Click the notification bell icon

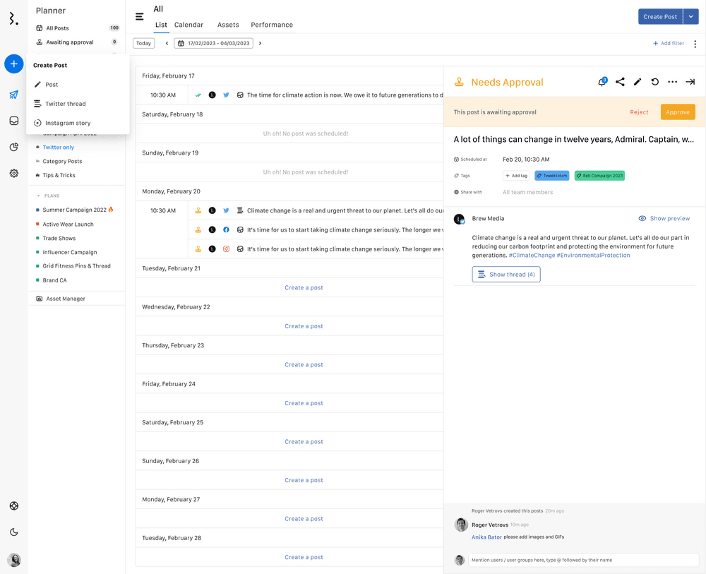[x=602, y=82]
